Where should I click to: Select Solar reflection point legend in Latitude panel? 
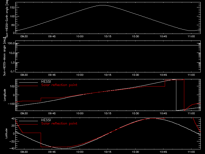click(x=59, y=123)
